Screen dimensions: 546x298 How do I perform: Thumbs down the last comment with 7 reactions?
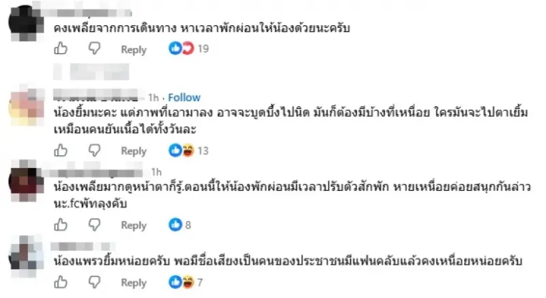94,282
